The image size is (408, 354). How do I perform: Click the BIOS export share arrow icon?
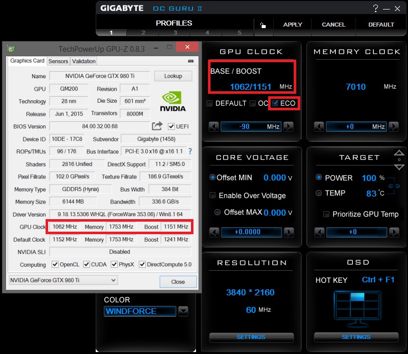(157, 126)
